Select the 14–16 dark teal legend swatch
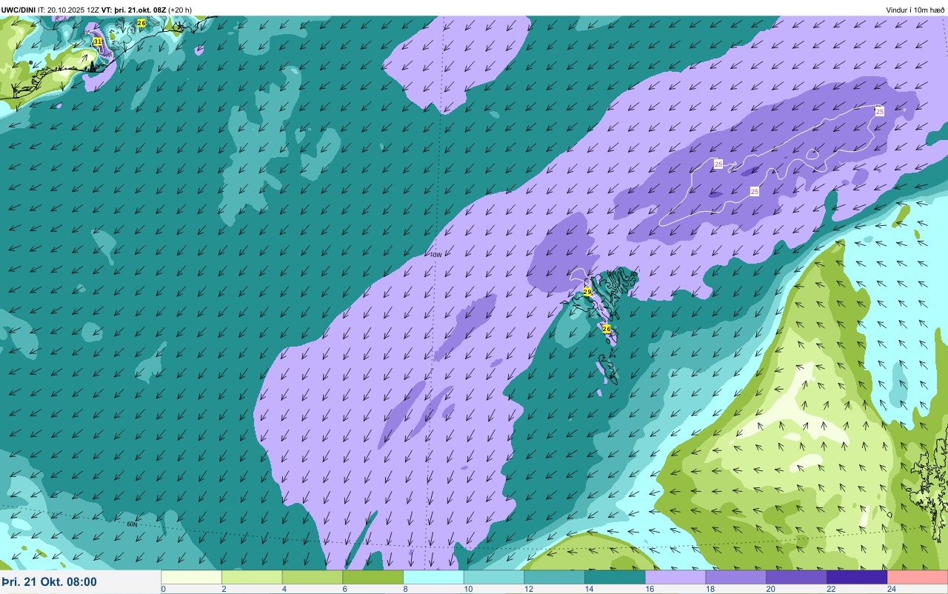 615,577
